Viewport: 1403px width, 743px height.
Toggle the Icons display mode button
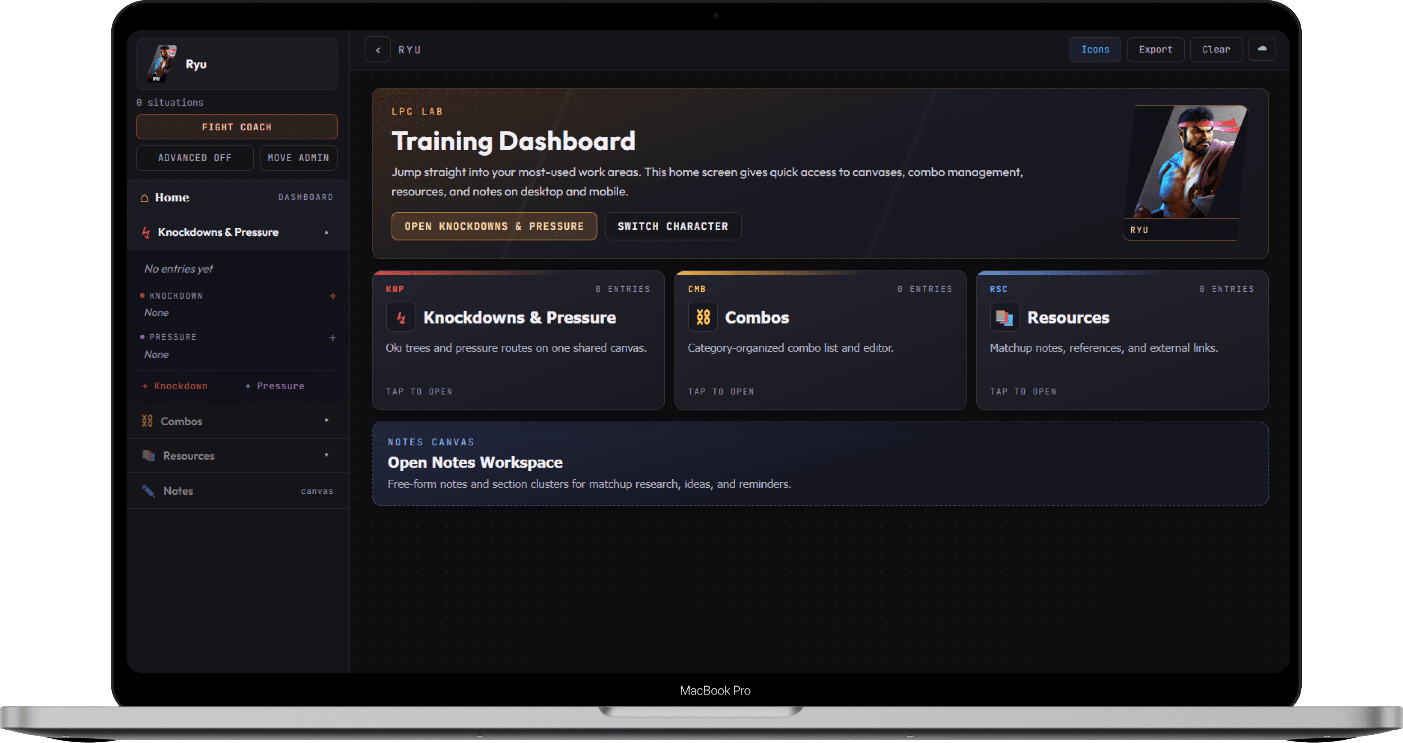click(1095, 50)
